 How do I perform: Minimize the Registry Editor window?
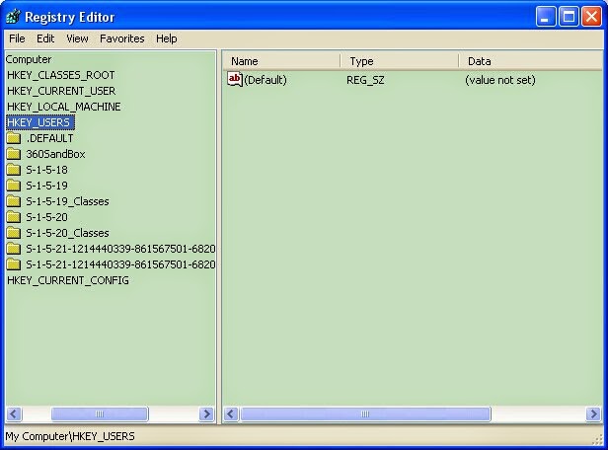(x=546, y=17)
